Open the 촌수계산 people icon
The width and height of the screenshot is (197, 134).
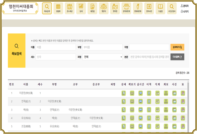[70, 8]
